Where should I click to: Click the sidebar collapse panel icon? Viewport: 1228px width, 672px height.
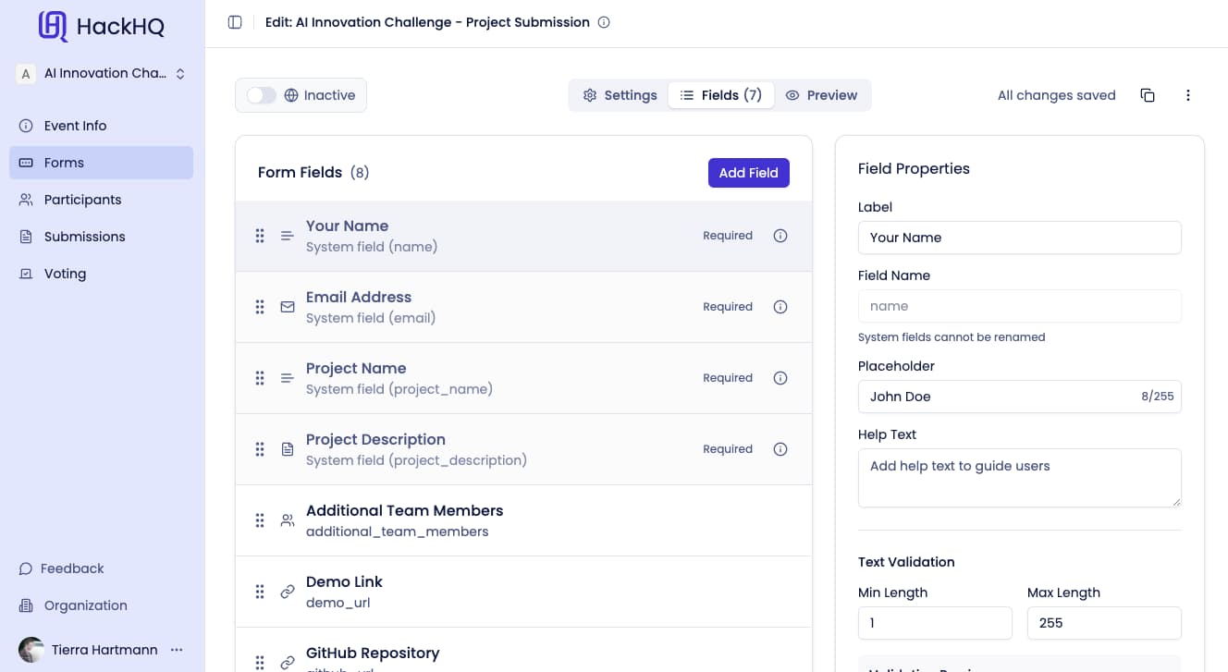tap(235, 22)
